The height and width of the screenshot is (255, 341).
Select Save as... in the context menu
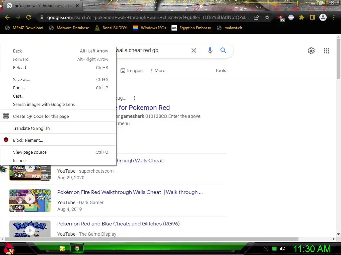pos(58,80)
